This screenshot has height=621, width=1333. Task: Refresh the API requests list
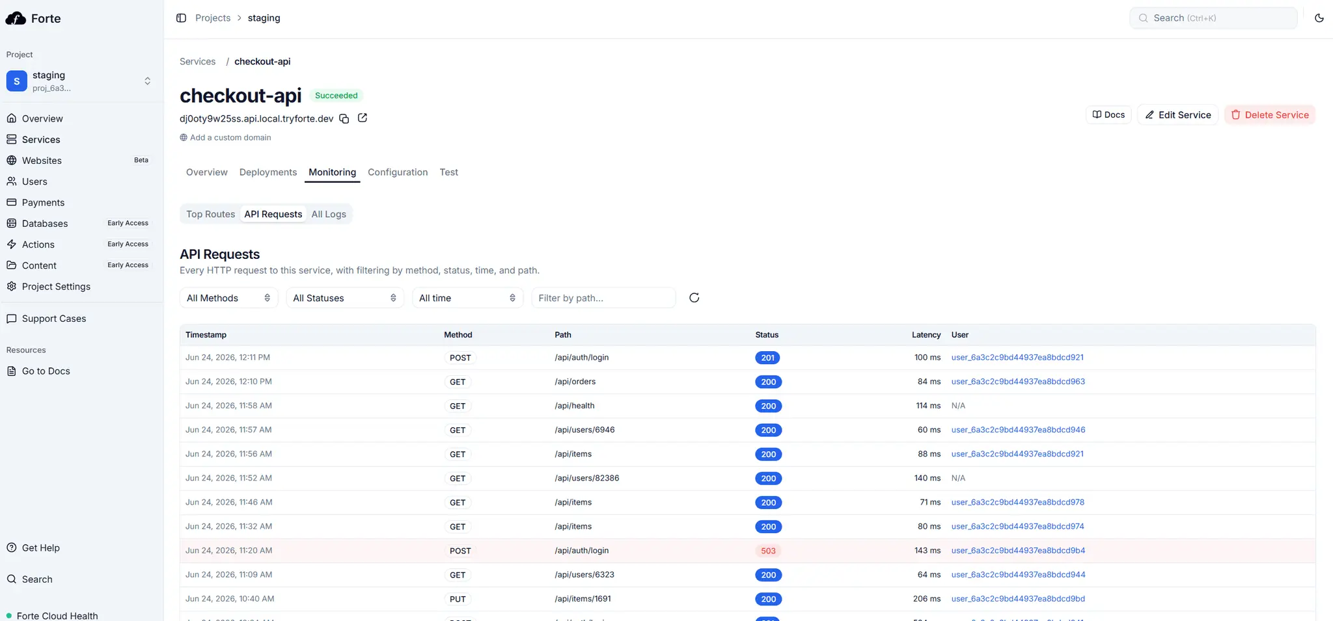(x=694, y=298)
